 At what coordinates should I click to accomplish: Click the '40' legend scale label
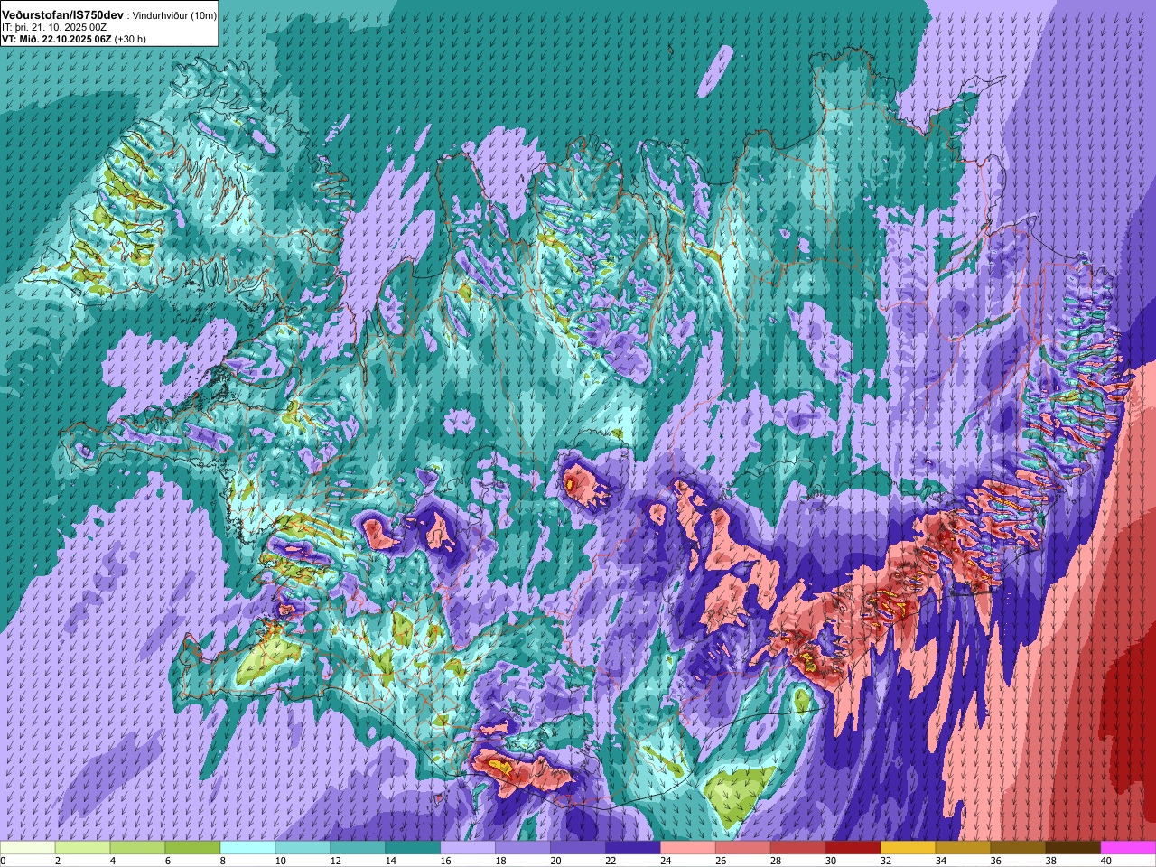click(1107, 861)
